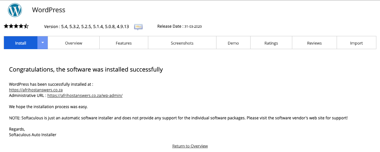Image resolution: width=380 pixels, height=152 pixels.
Task: Switch to the Overview tab
Action: tap(73, 43)
